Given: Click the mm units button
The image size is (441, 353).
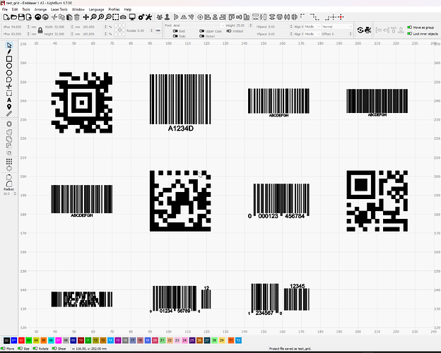Looking at the screenshot, I should click(x=158, y=30).
